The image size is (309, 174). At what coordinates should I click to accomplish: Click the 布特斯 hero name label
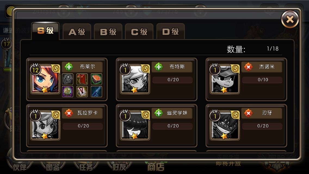click(x=177, y=67)
